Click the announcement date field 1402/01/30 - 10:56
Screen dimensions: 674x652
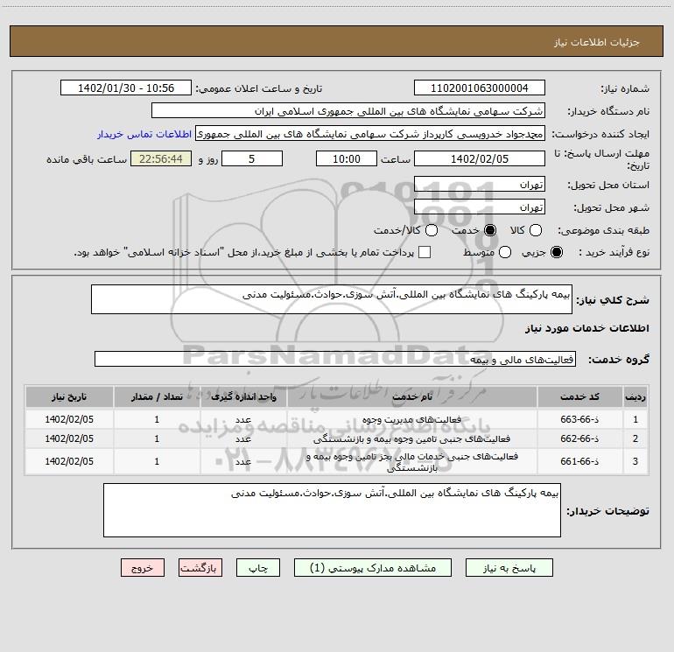(x=126, y=88)
